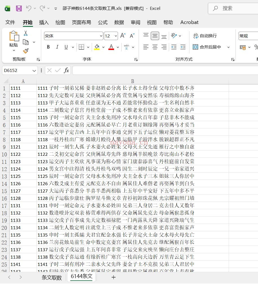Screen dimensions: 258x284
Task: Click the 搜索 search box
Action: 233,8
